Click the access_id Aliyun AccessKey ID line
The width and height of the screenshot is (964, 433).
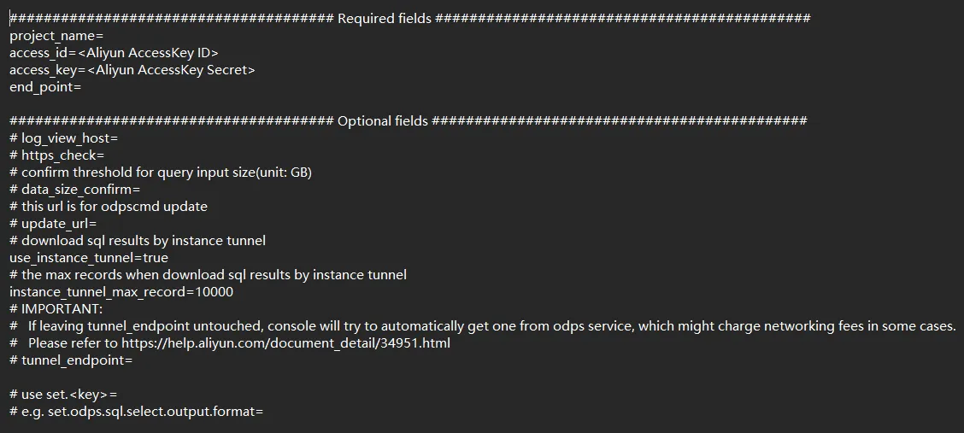(x=114, y=53)
